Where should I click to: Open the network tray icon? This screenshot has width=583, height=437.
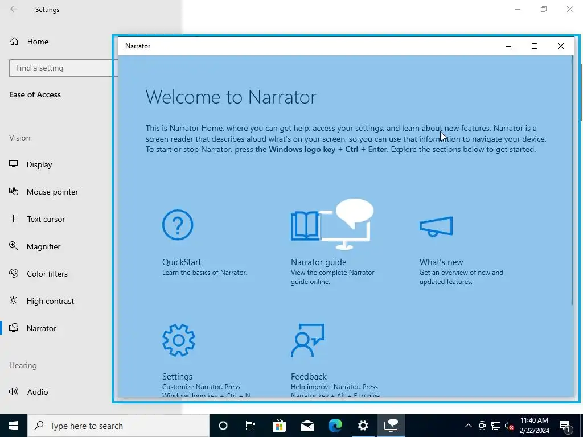pos(496,426)
